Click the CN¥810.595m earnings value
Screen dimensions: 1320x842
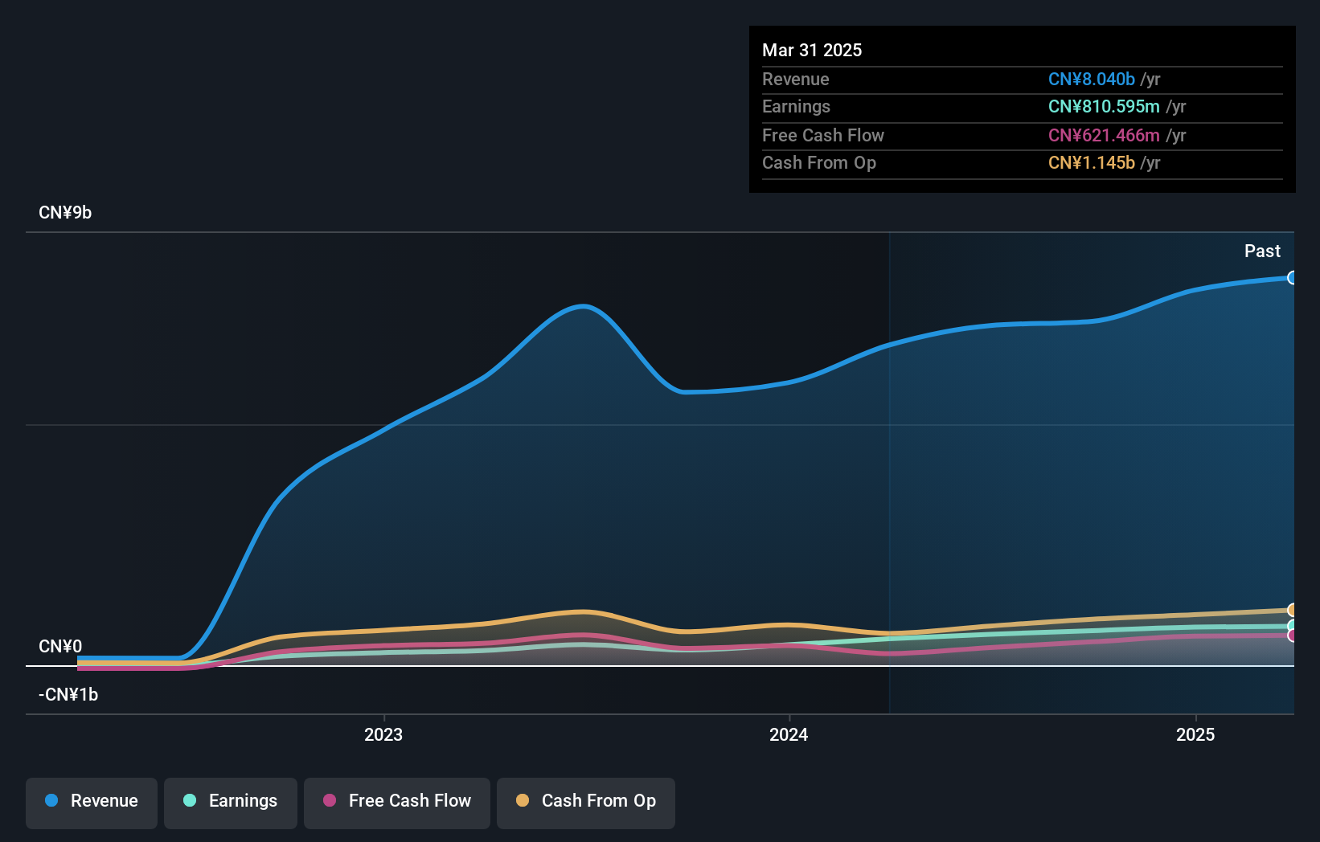point(1104,106)
